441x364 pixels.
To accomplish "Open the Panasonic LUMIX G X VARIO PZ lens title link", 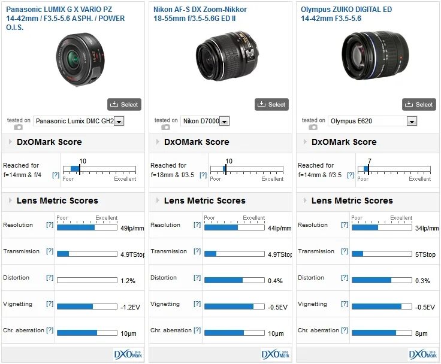I will (65, 19).
